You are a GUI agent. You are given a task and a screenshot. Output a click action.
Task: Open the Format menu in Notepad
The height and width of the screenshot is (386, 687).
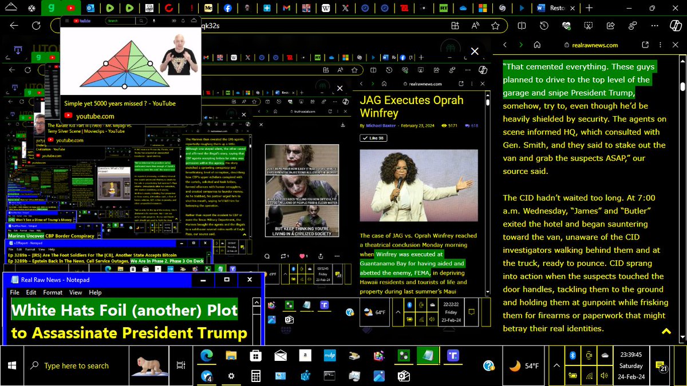53,292
